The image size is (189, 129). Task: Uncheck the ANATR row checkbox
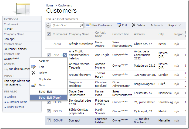pyautogui.click(x=49, y=55)
